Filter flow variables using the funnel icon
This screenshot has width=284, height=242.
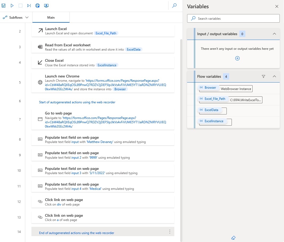(x=264, y=76)
